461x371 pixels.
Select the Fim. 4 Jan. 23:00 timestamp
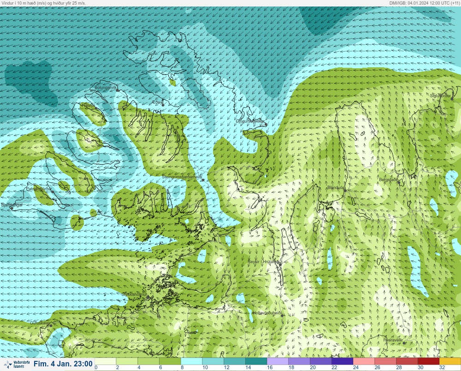[x=63, y=364]
